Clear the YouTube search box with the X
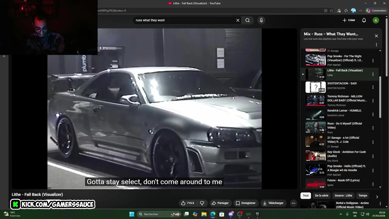 pos(238,20)
